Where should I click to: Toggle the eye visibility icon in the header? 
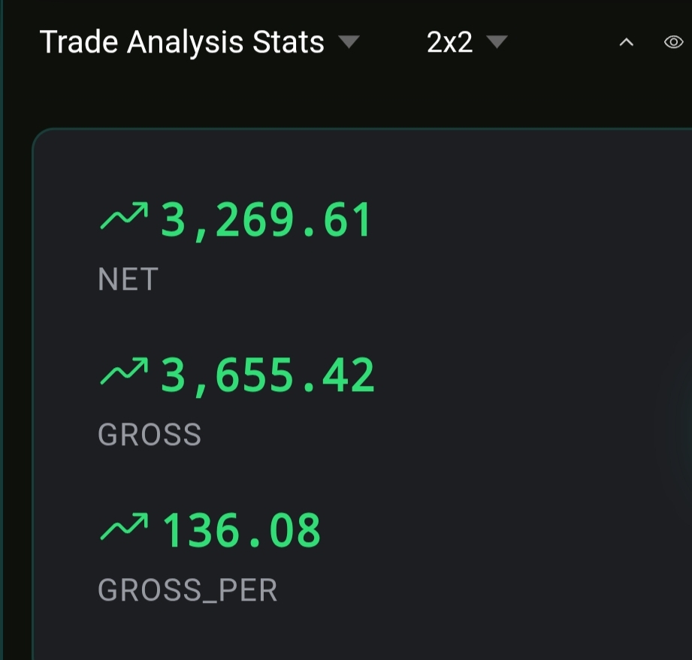point(673,42)
